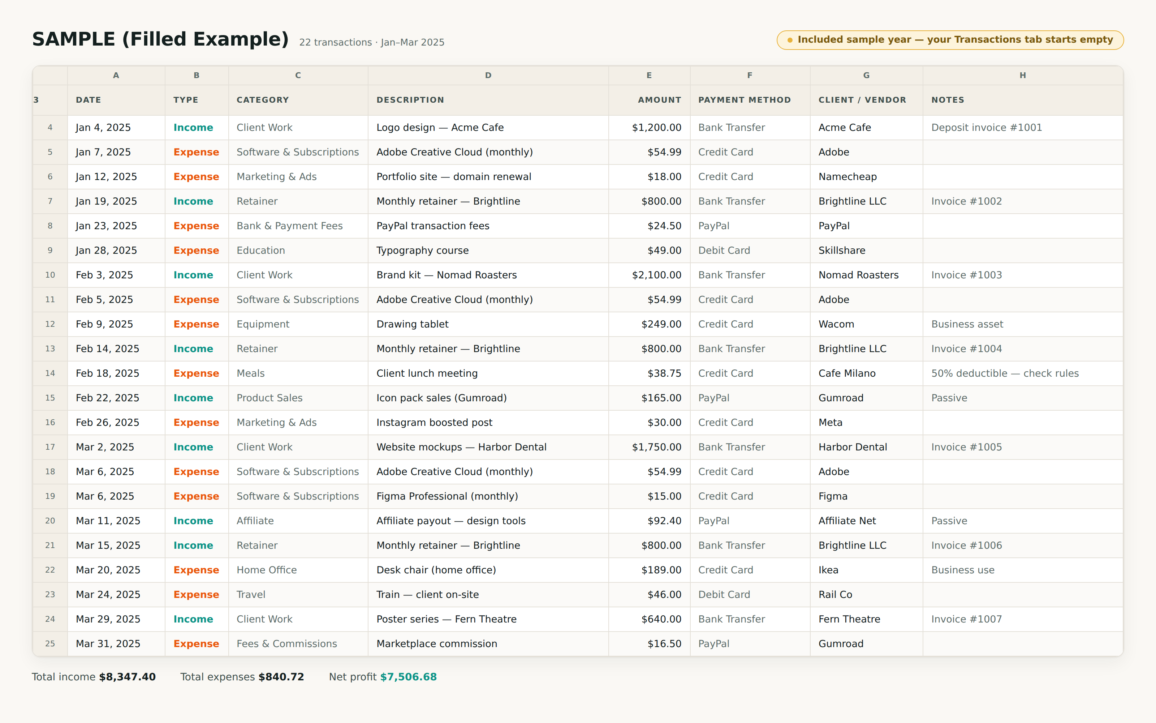Click 'PayPal transaction fees' description cell
The image size is (1156, 723).
point(488,226)
